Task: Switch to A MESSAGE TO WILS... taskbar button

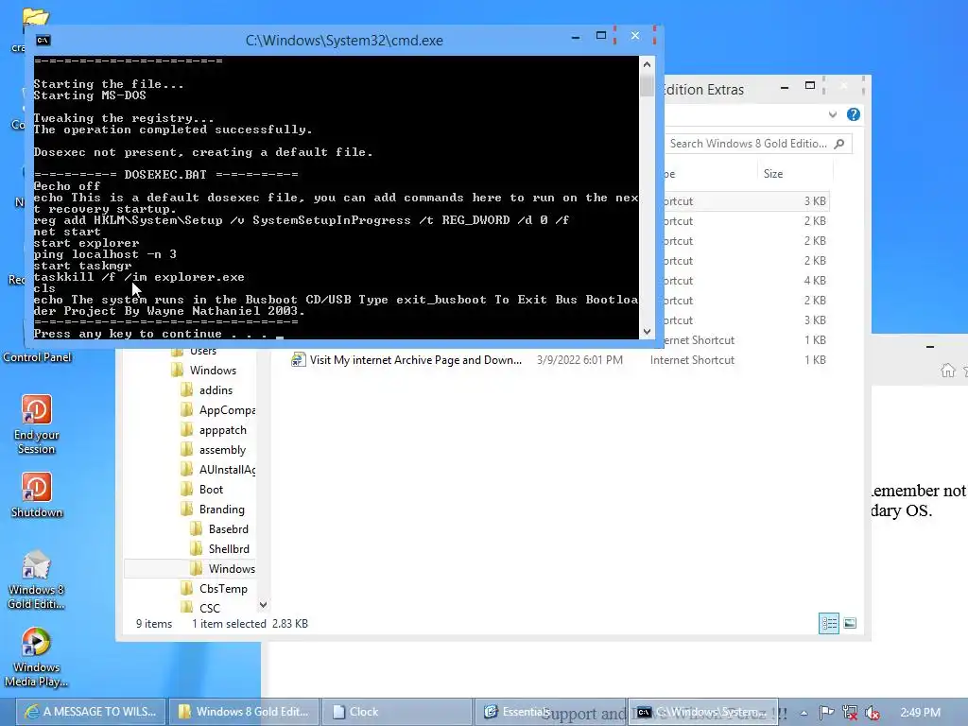Action: [90, 712]
